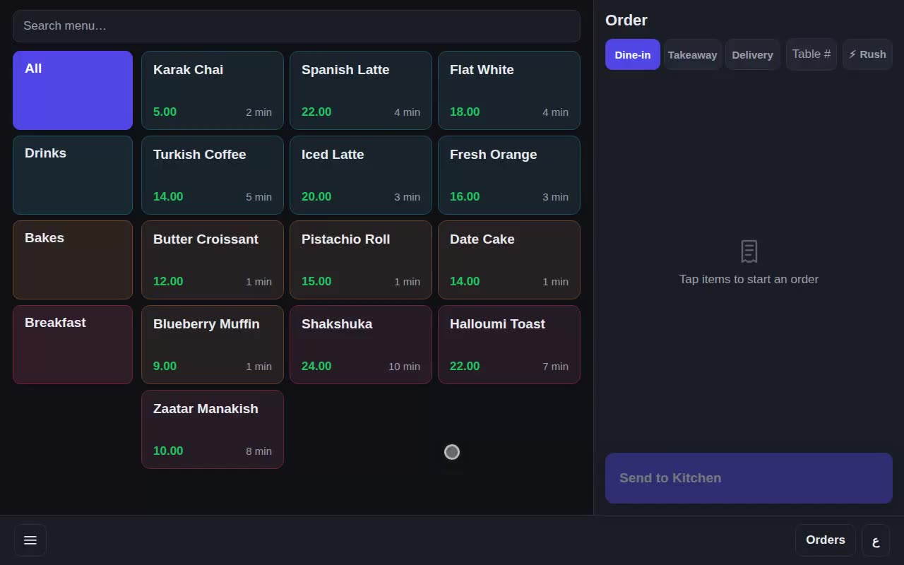Image resolution: width=904 pixels, height=565 pixels.
Task: Add Butter Croissant to the order
Action: click(213, 260)
